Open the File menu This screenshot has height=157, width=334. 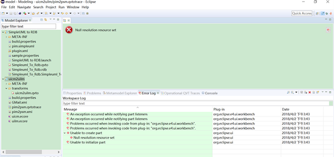point(4,7)
